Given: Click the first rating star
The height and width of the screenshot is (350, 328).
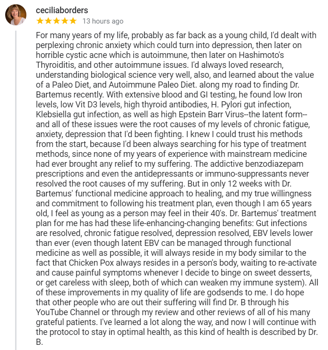Looking at the screenshot, I should [40, 21].
